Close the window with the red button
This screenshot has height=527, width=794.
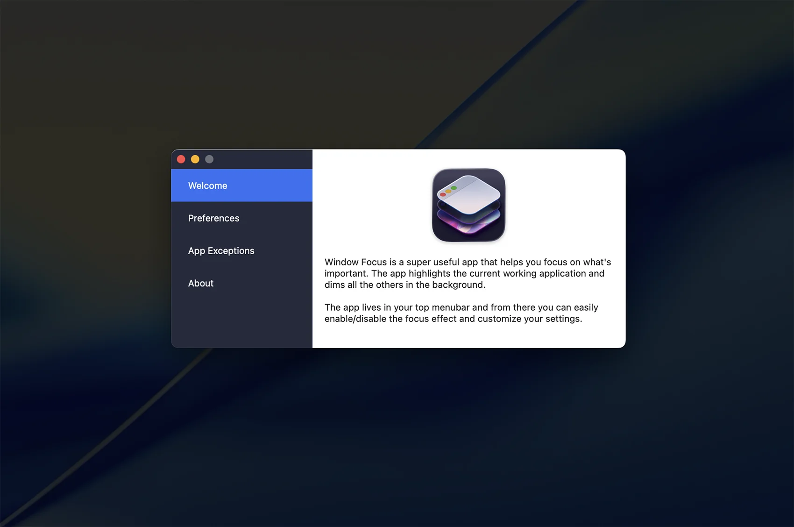181,159
